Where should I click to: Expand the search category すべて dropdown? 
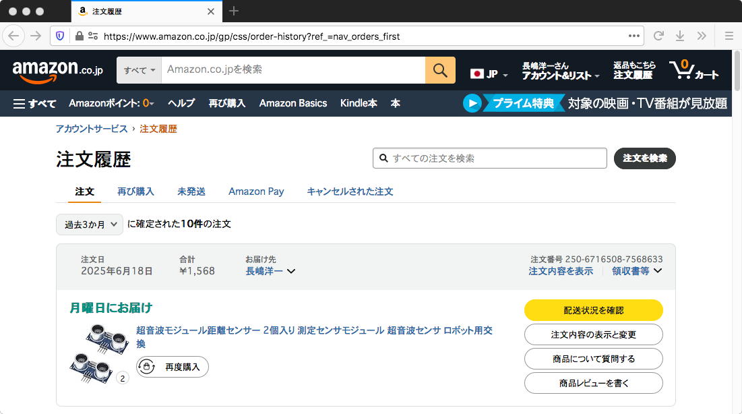point(140,70)
